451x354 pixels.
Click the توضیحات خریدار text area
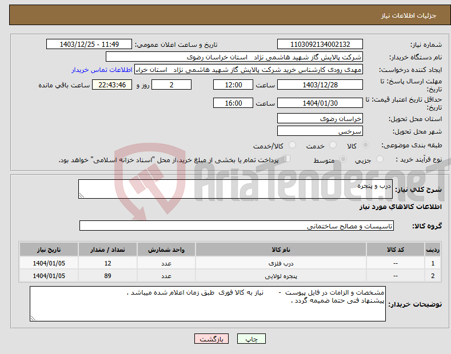[x=207, y=304]
